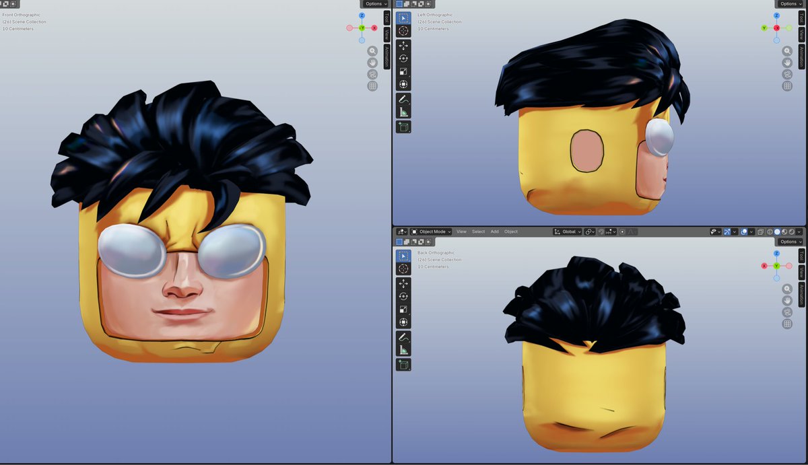808x465 pixels.
Task: Switch to solid shading in Back viewport
Action: pos(777,231)
